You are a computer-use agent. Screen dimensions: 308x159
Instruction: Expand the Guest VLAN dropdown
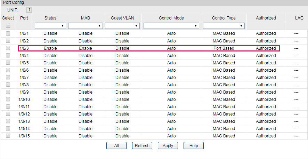[122, 26]
